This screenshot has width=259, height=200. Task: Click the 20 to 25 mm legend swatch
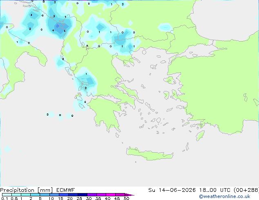(73, 195)
